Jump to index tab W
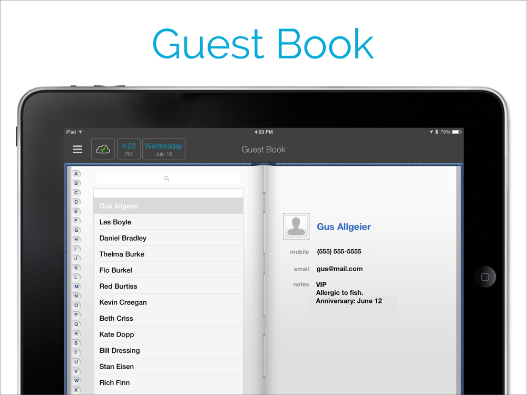The image size is (527, 395). [x=76, y=381]
